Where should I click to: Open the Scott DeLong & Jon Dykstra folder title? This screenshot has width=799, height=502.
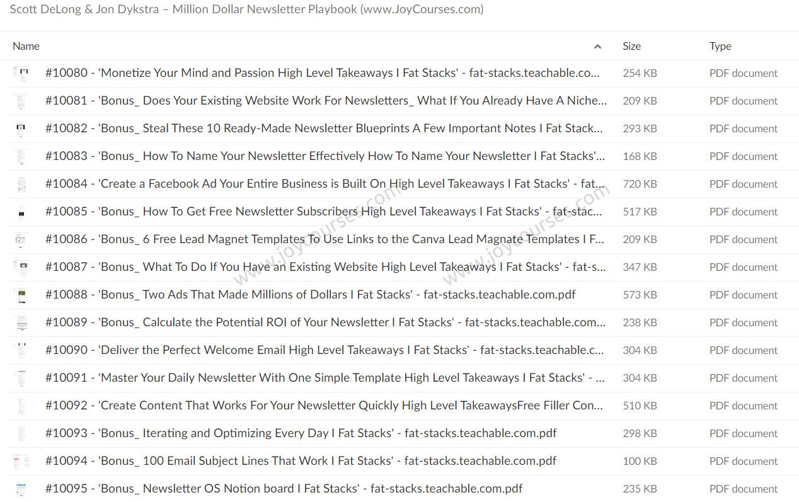247,9
